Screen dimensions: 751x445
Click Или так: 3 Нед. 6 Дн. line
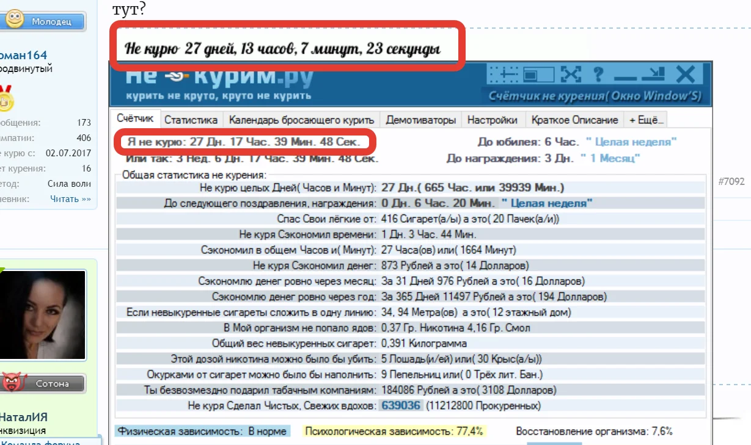click(x=252, y=158)
